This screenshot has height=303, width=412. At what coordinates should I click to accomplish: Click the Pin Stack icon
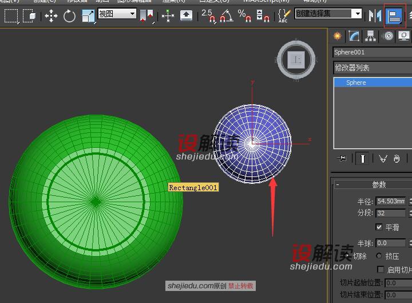pyautogui.click(x=342, y=158)
